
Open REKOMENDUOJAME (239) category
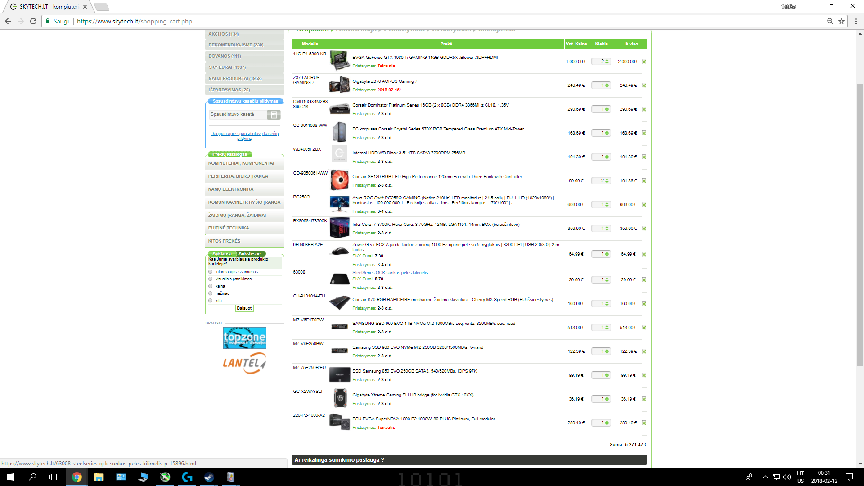click(245, 45)
